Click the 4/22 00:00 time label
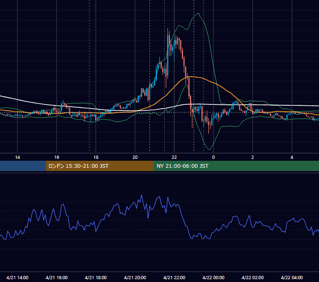The width and height of the screenshot is (319, 282). (213, 277)
